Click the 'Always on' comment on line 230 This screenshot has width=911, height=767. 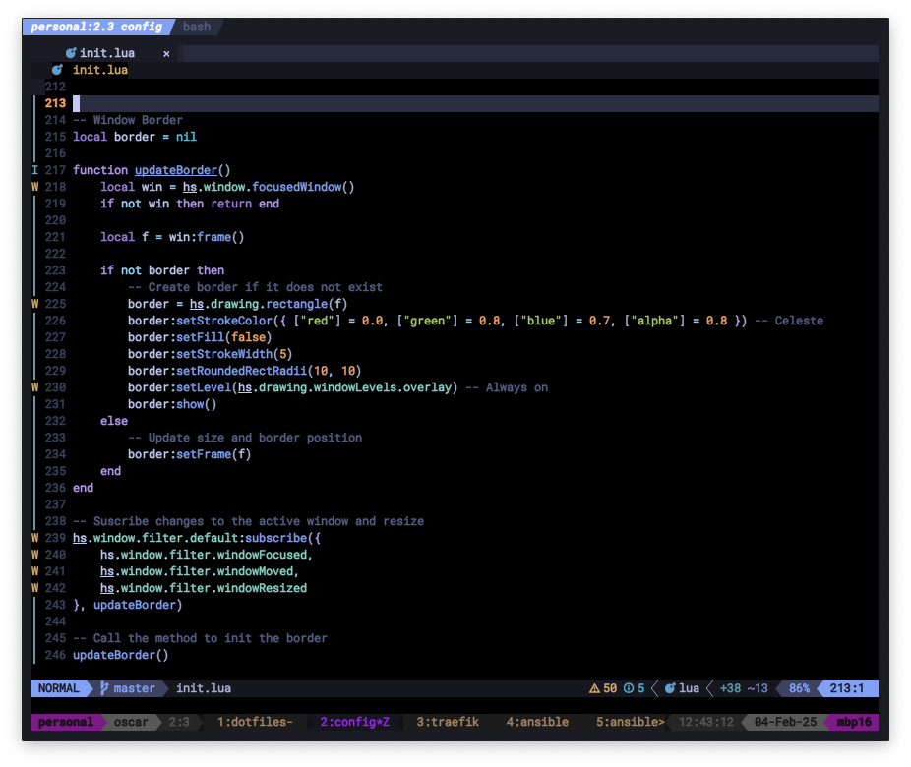pos(508,387)
